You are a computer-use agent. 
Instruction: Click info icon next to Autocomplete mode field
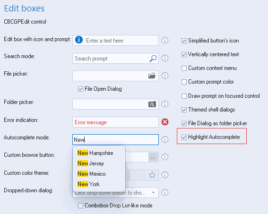(165, 139)
